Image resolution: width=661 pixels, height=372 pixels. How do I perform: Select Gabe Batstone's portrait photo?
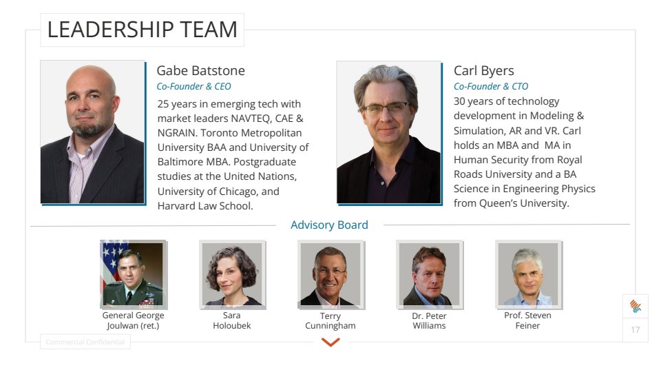(92, 132)
